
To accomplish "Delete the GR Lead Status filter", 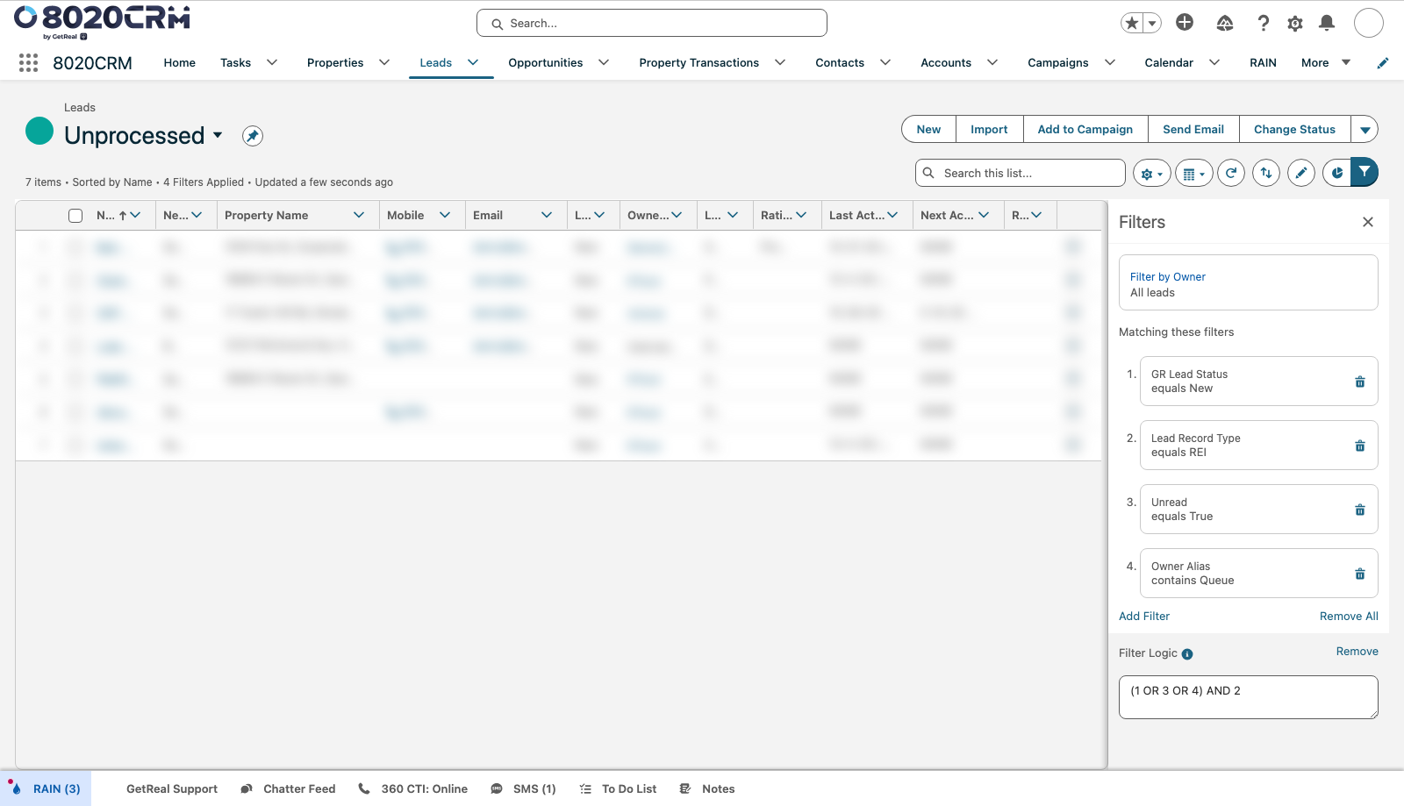I will [x=1360, y=382].
